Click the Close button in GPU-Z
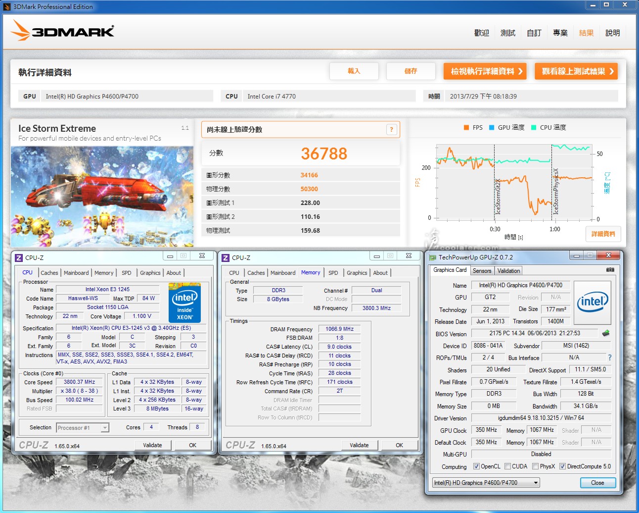The height and width of the screenshot is (513, 639). [x=597, y=483]
